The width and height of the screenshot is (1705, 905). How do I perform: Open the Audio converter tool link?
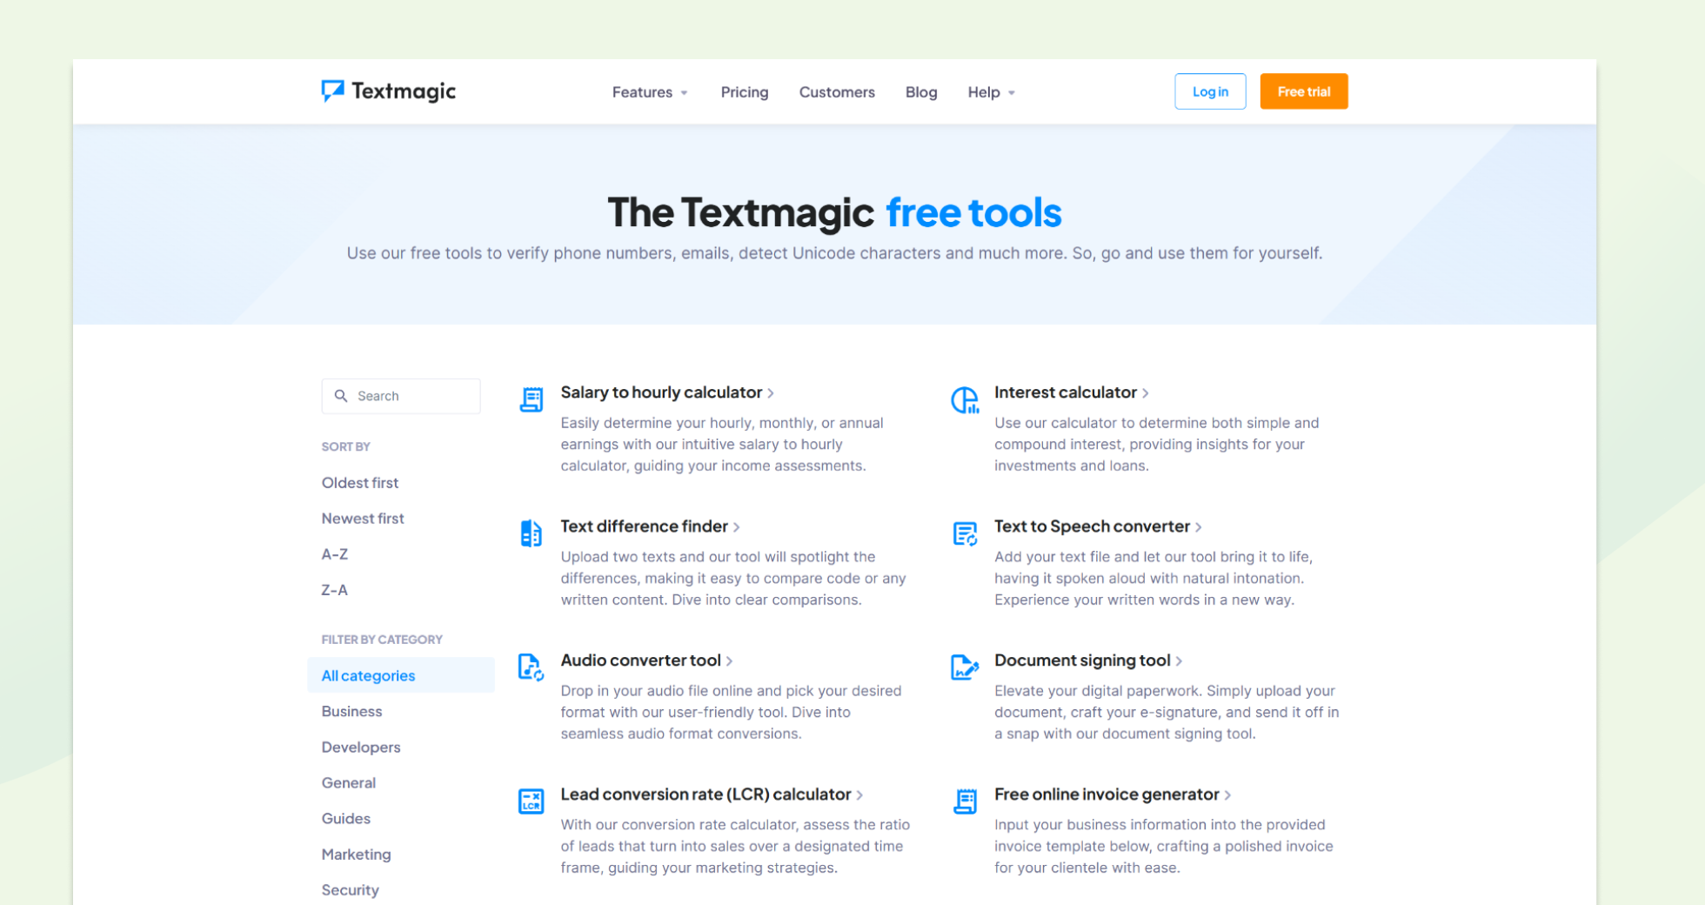(x=646, y=660)
